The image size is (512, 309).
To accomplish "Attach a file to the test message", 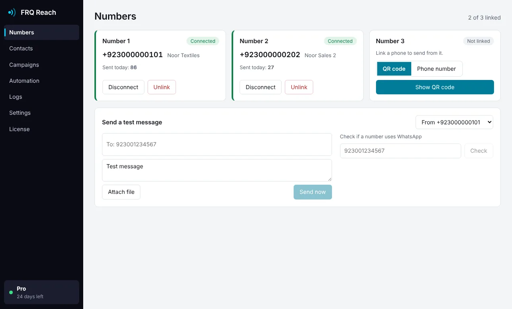I will (121, 192).
